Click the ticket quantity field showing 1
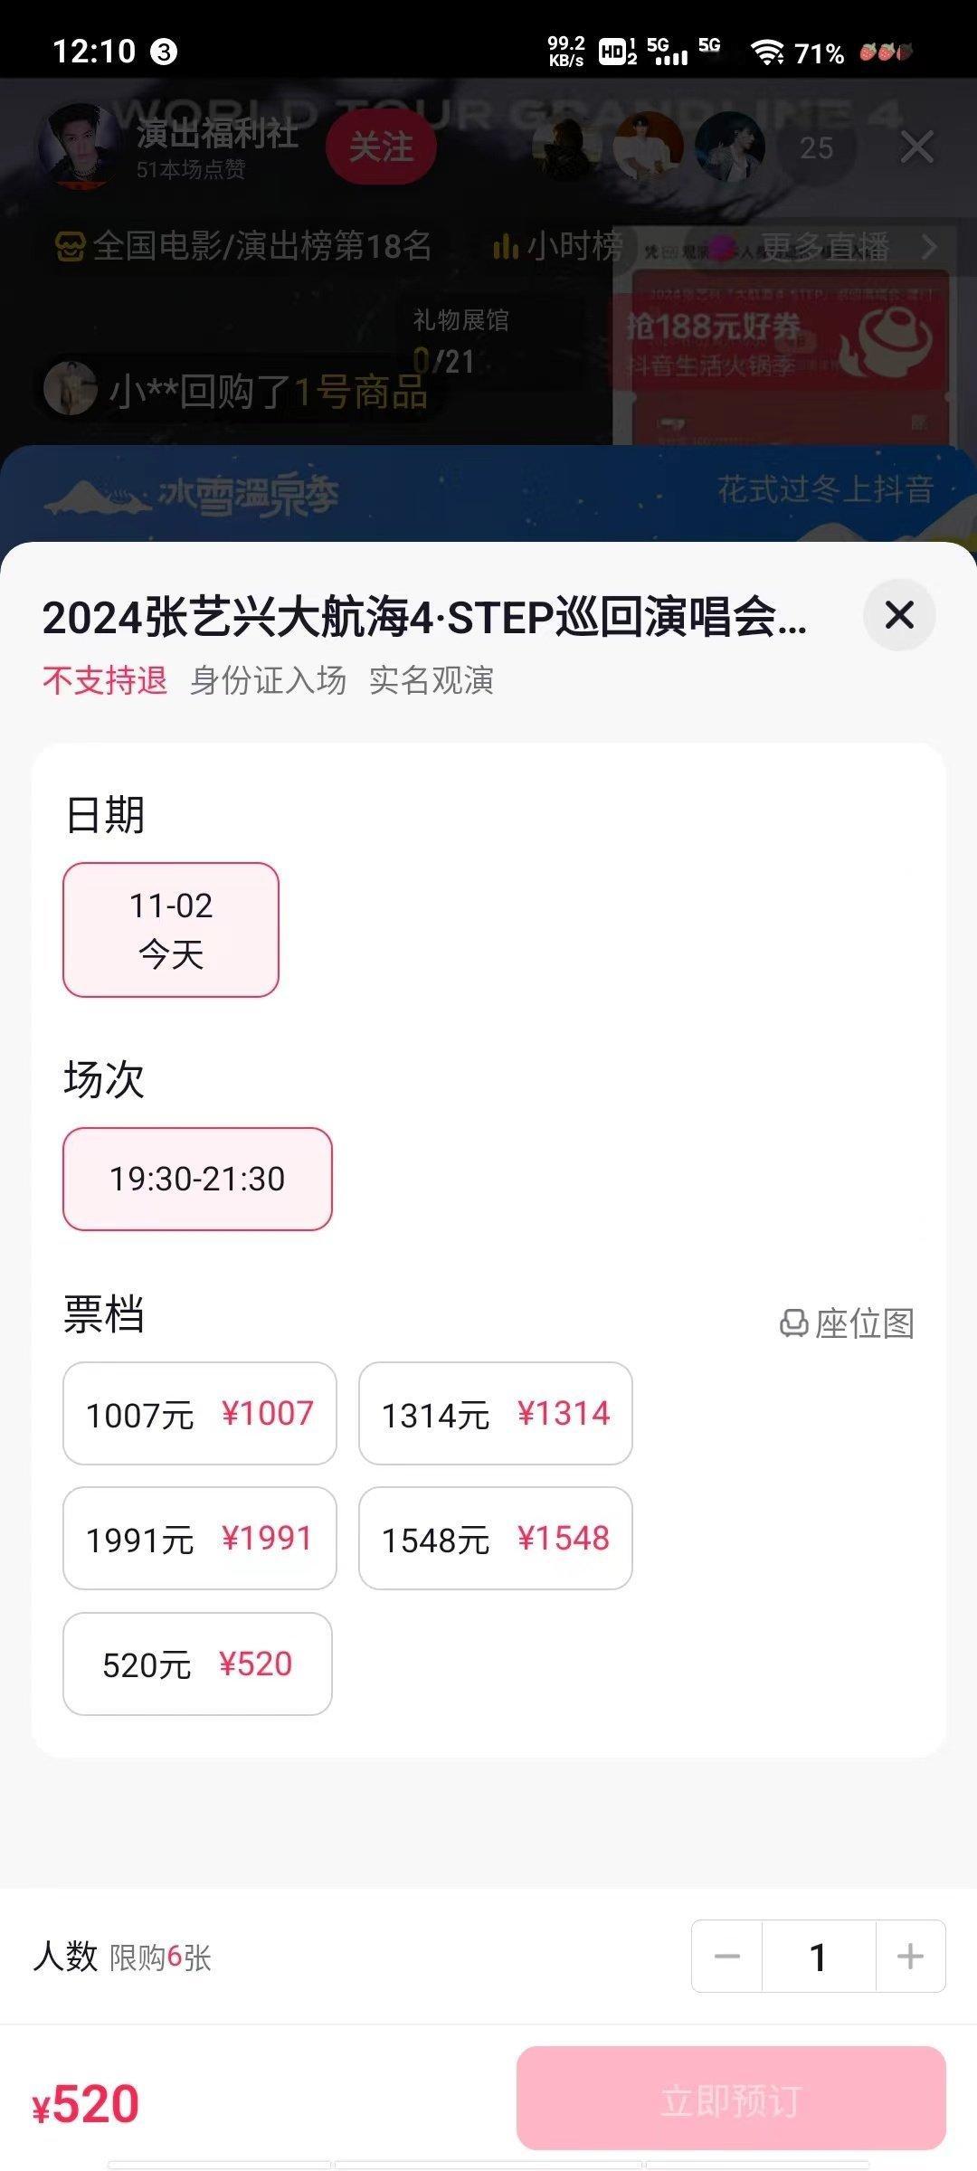Viewport: 977px width, 2171px height. (819, 1957)
